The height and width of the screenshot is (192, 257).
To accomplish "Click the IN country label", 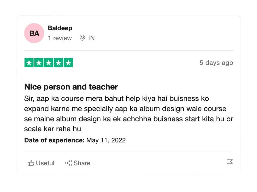I will point(91,38).
